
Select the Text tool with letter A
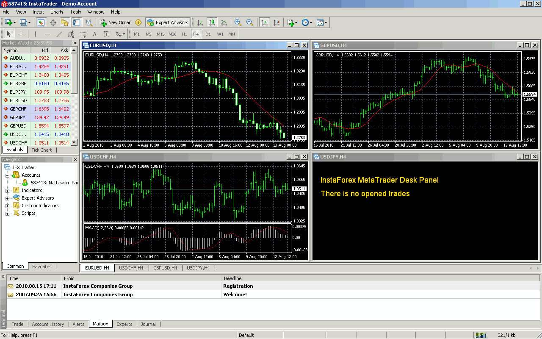(95, 34)
